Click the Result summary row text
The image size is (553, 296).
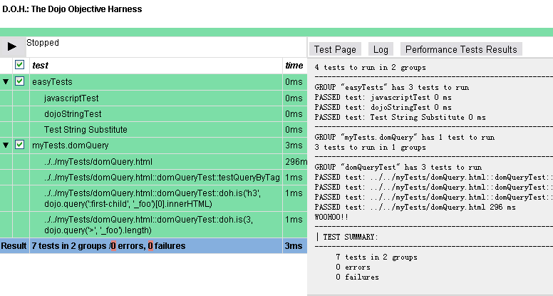(x=108, y=246)
